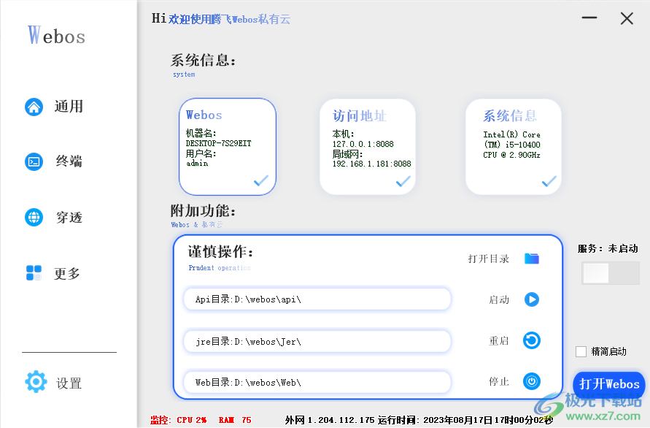Viewport: 650px width, 428px height.
Task: Go to the 穿透 section
Action: (x=69, y=217)
